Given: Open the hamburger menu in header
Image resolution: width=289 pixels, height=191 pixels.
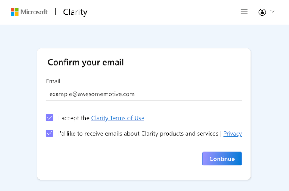Looking at the screenshot, I should [x=244, y=11].
